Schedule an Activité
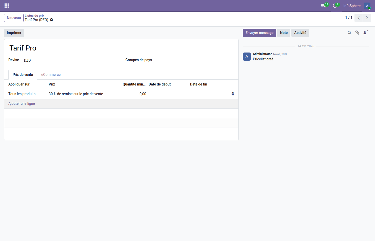375x241 pixels. (x=300, y=33)
